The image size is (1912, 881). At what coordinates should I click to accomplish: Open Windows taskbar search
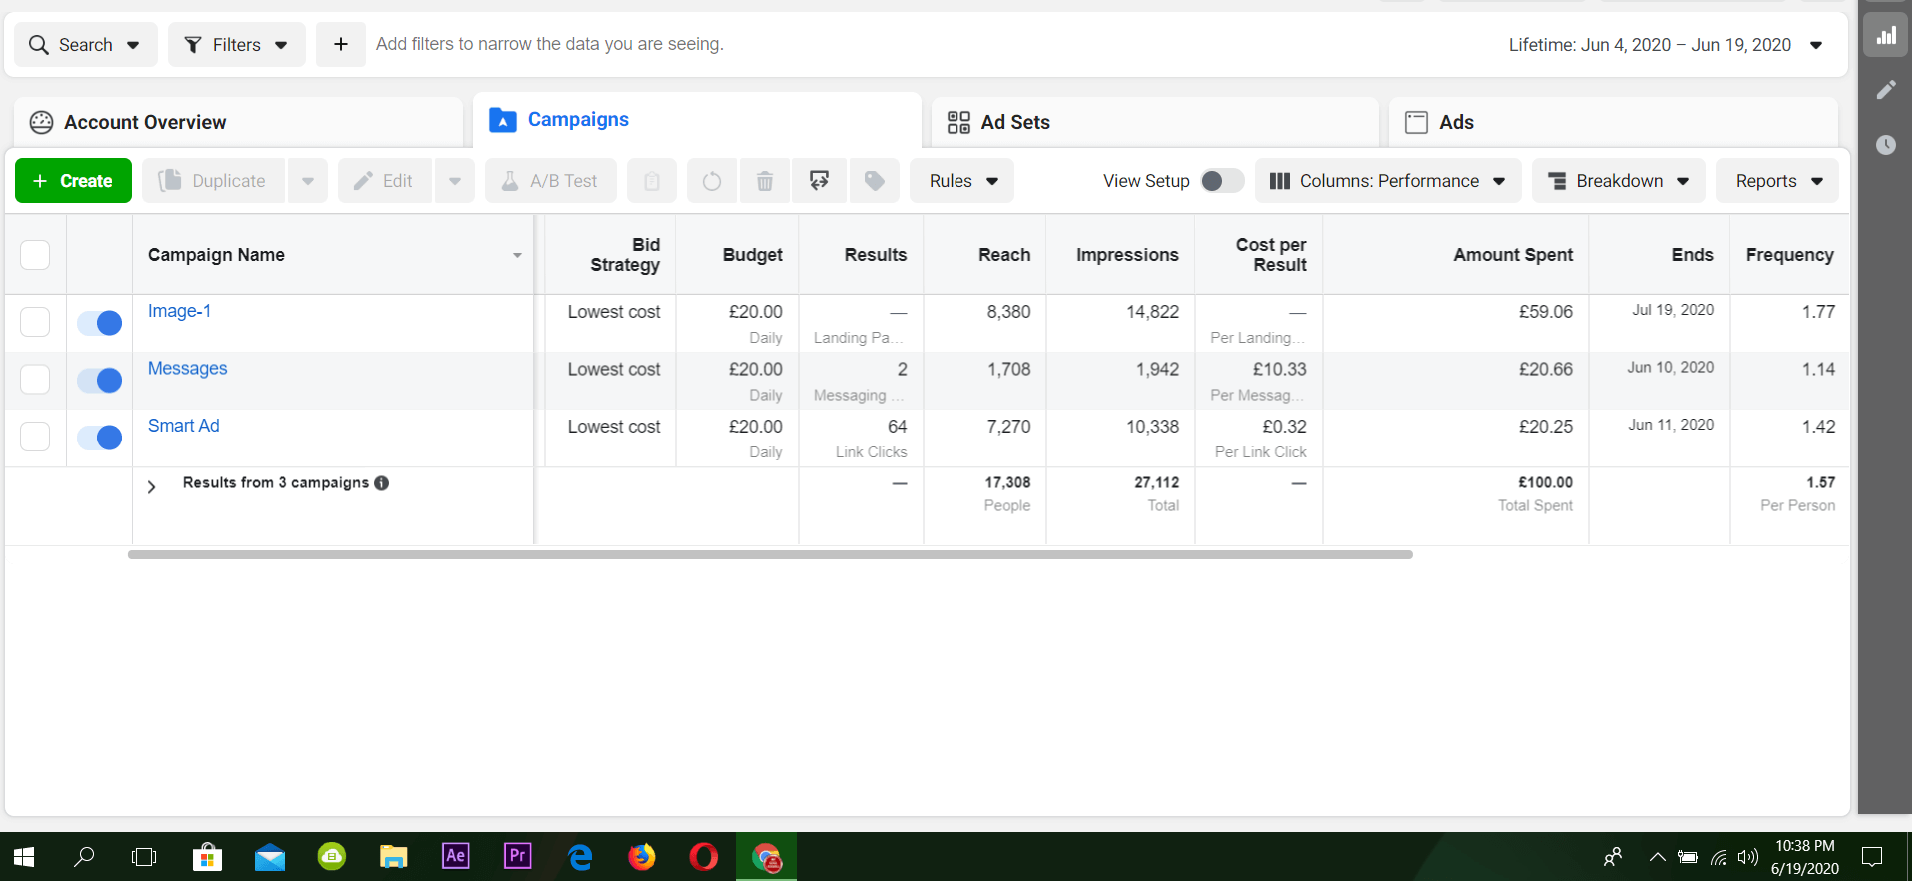click(x=85, y=857)
